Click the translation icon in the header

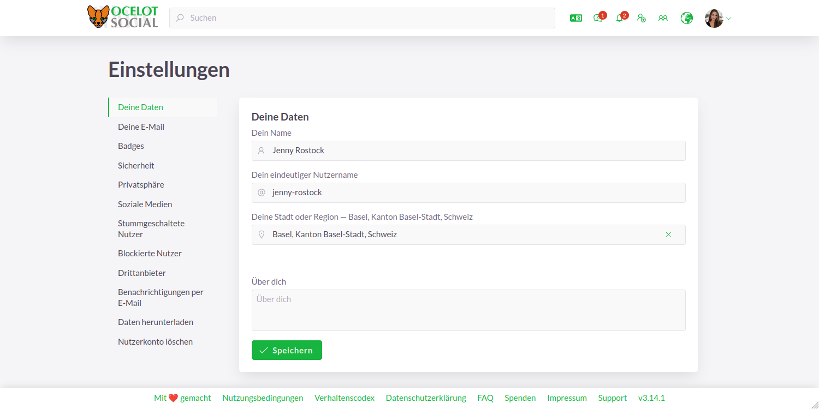tap(575, 18)
